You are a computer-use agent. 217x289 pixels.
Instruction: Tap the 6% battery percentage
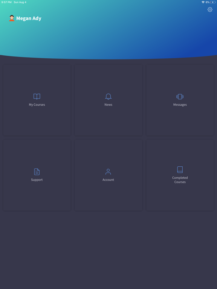(x=208, y=2)
